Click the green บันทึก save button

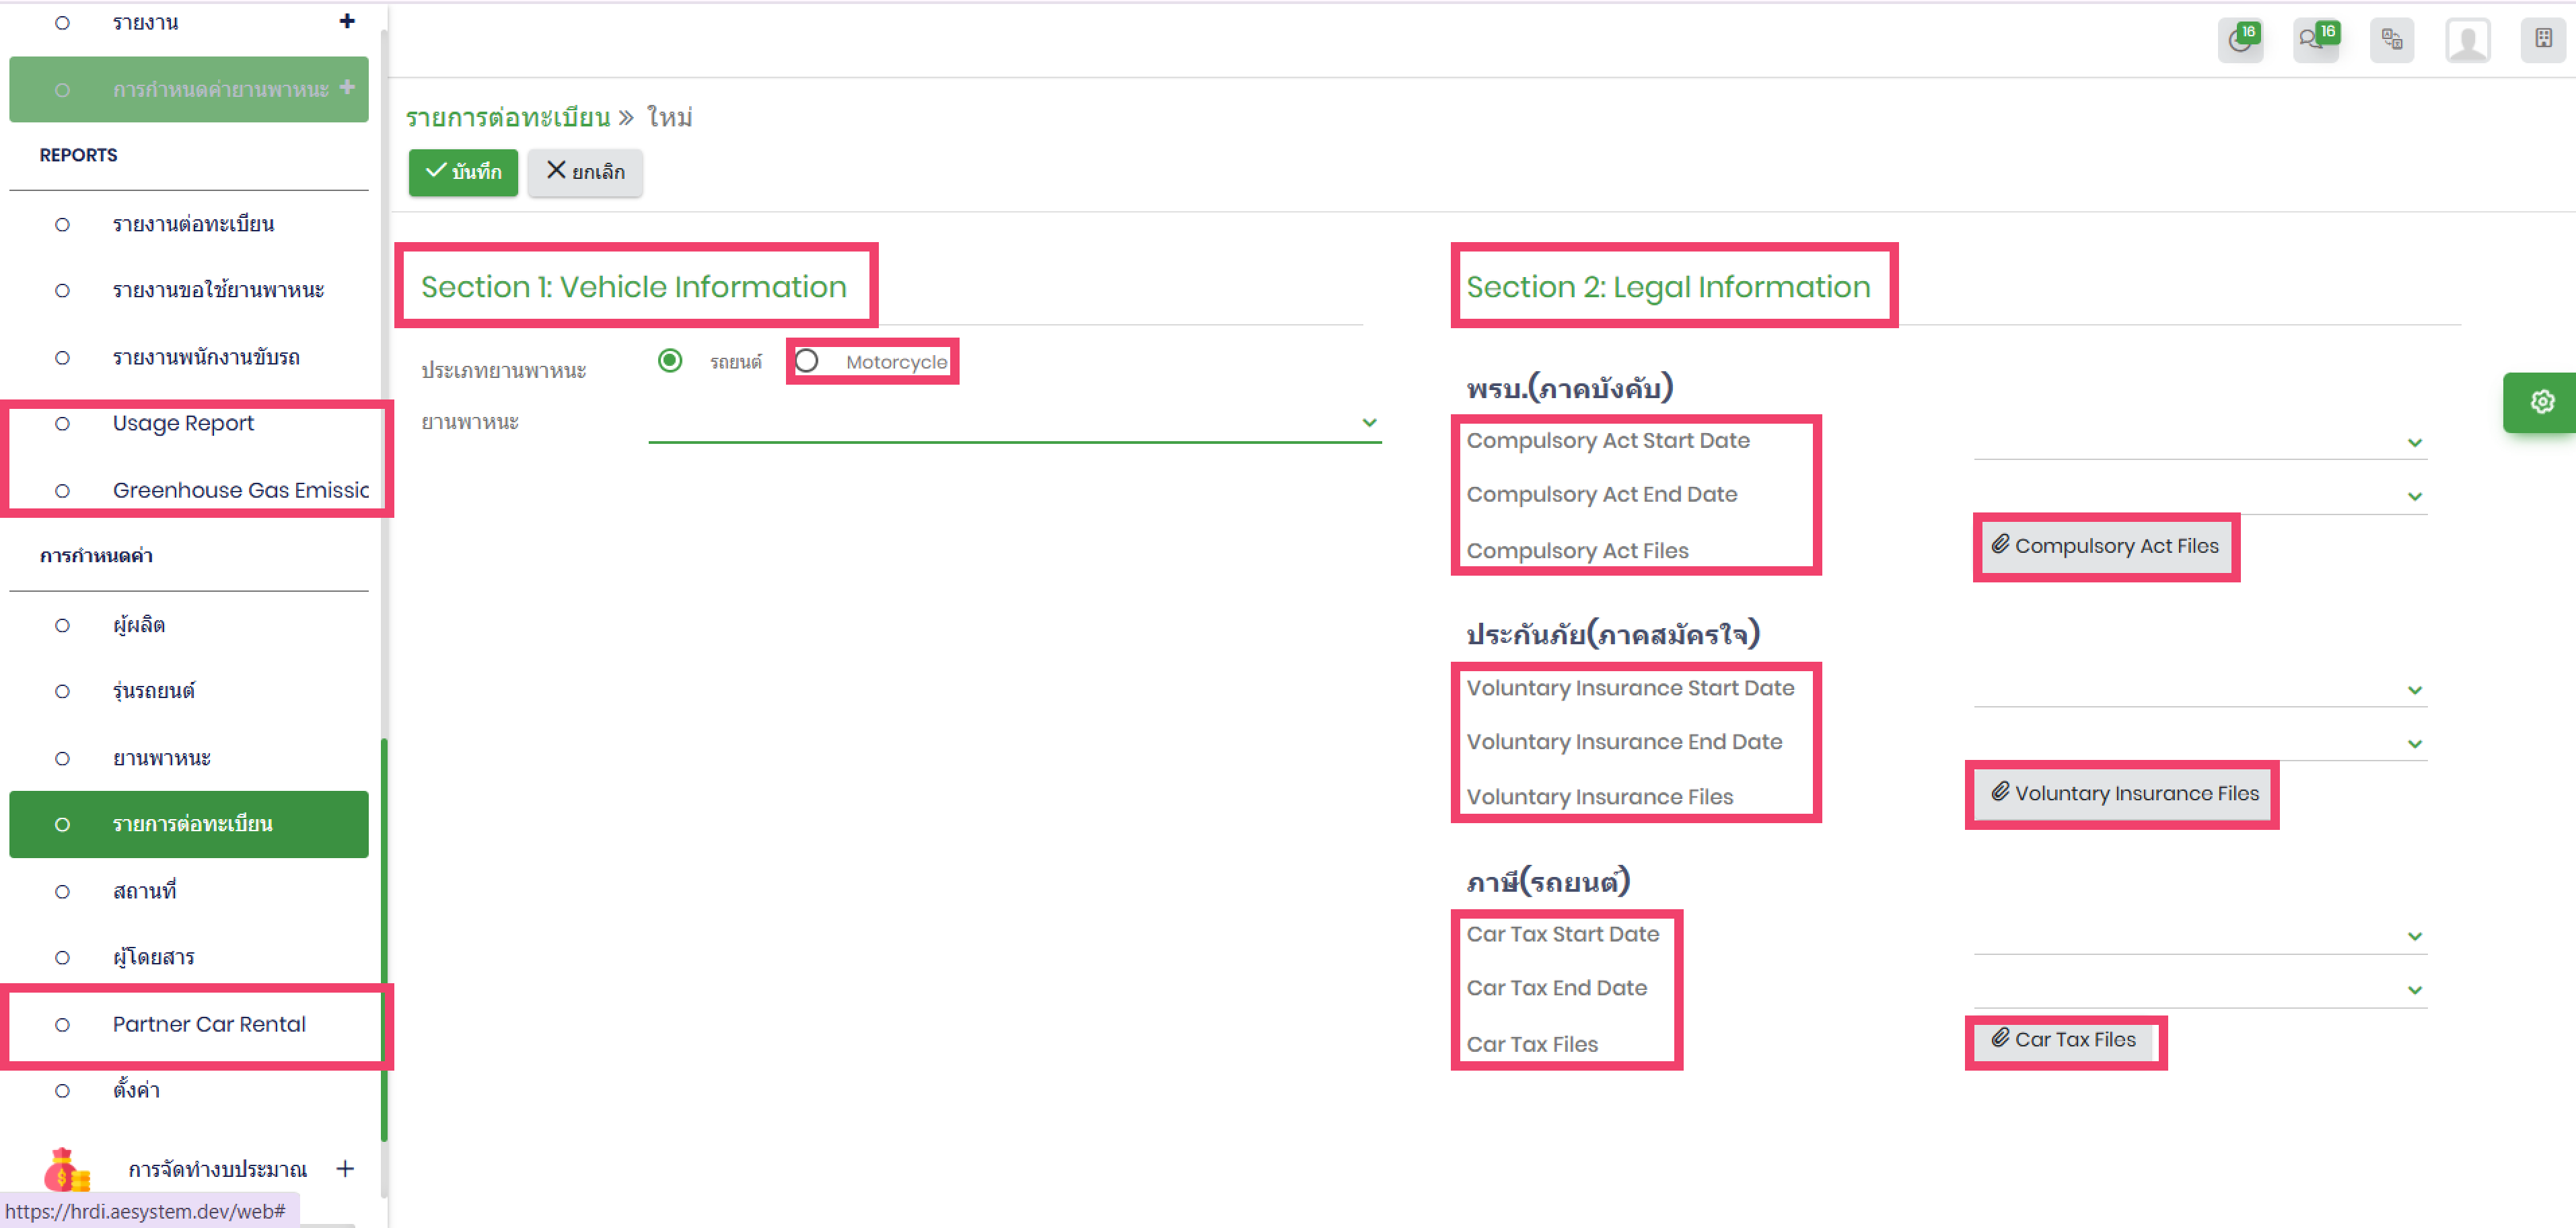(463, 172)
